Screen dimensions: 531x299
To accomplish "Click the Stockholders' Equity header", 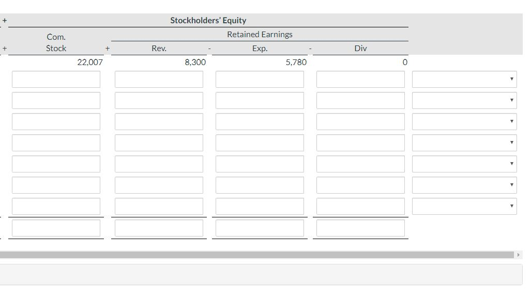I will click(208, 20).
